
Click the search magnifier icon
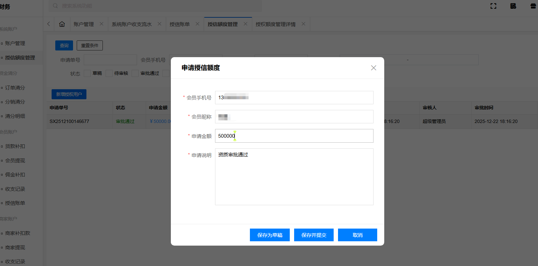(x=55, y=6)
